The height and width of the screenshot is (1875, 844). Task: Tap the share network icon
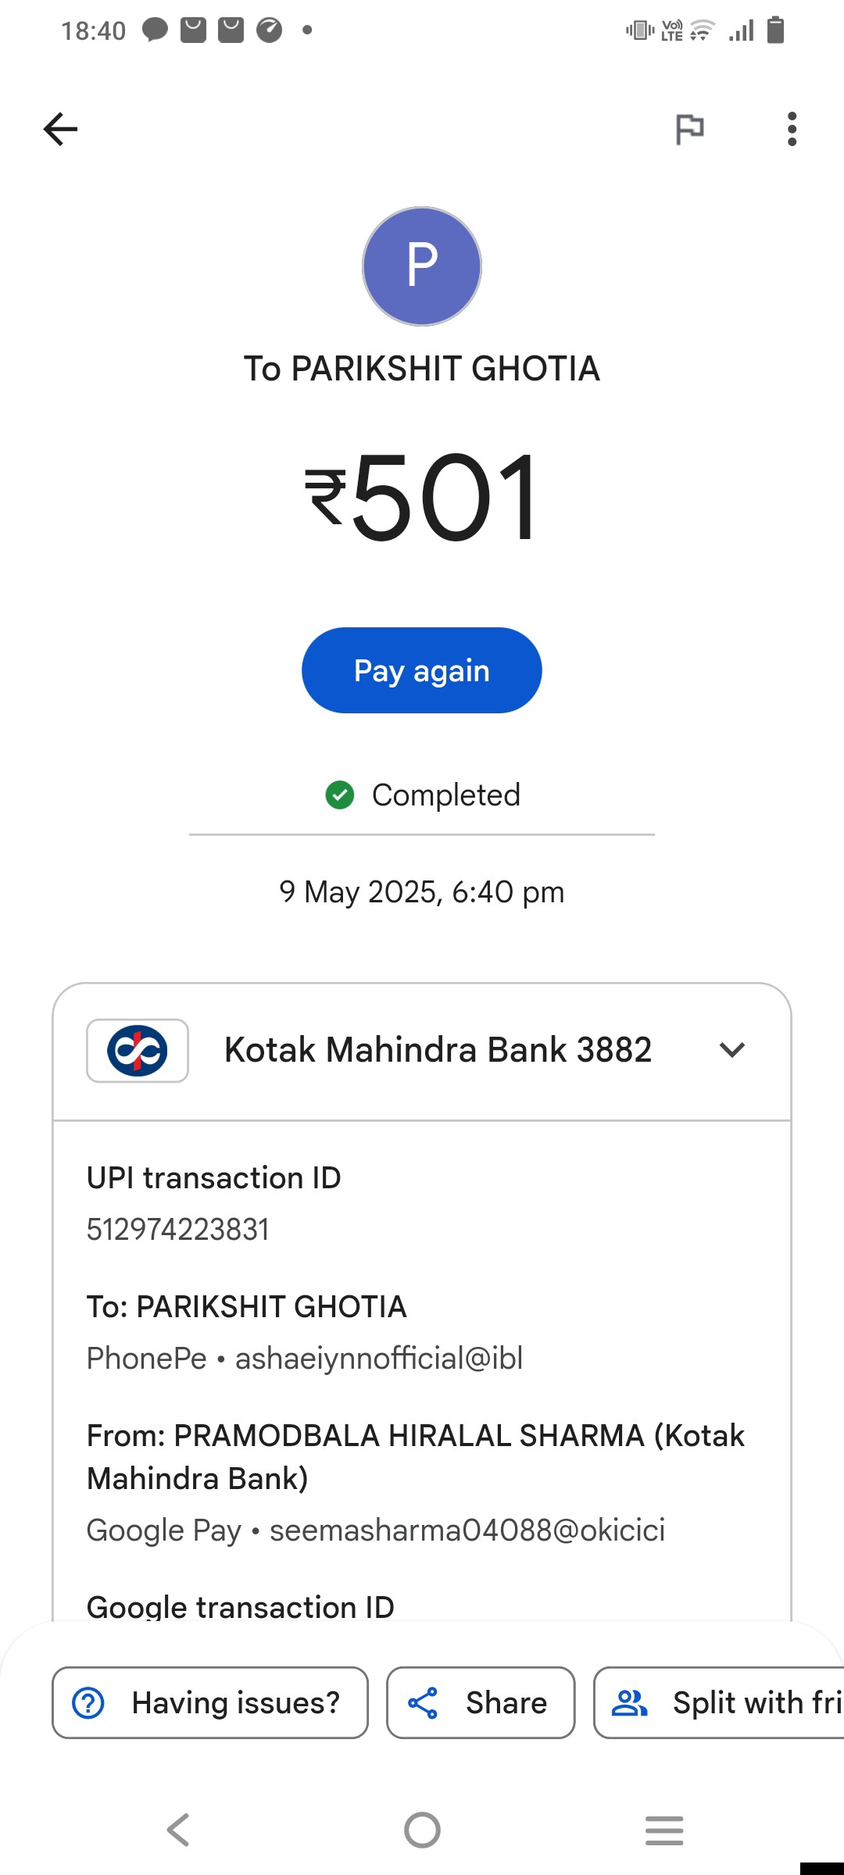point(423,1703)
